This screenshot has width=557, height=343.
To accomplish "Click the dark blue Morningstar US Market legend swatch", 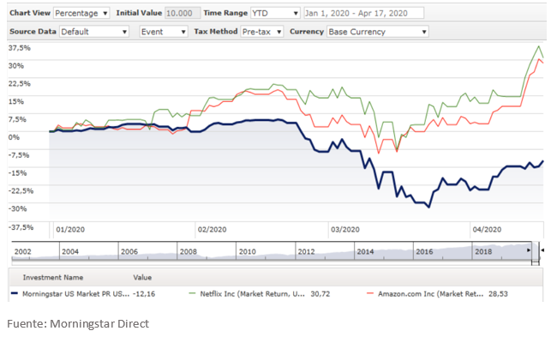I will (14, 293).
